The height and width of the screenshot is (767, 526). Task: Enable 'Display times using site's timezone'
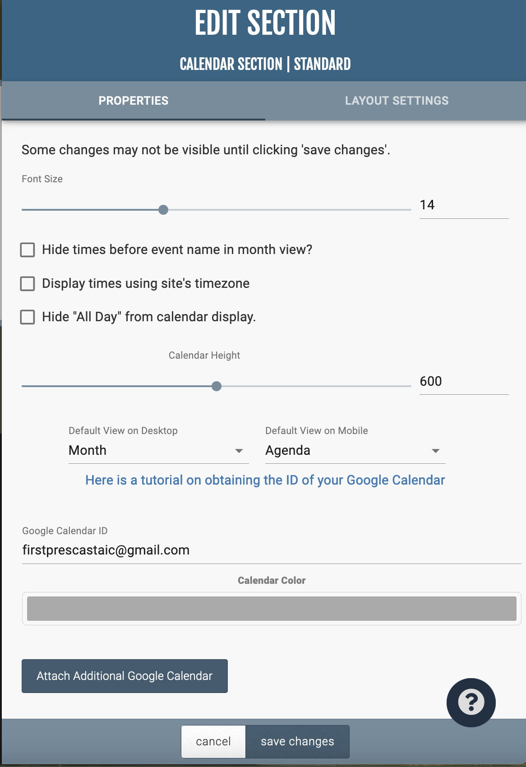28,284
